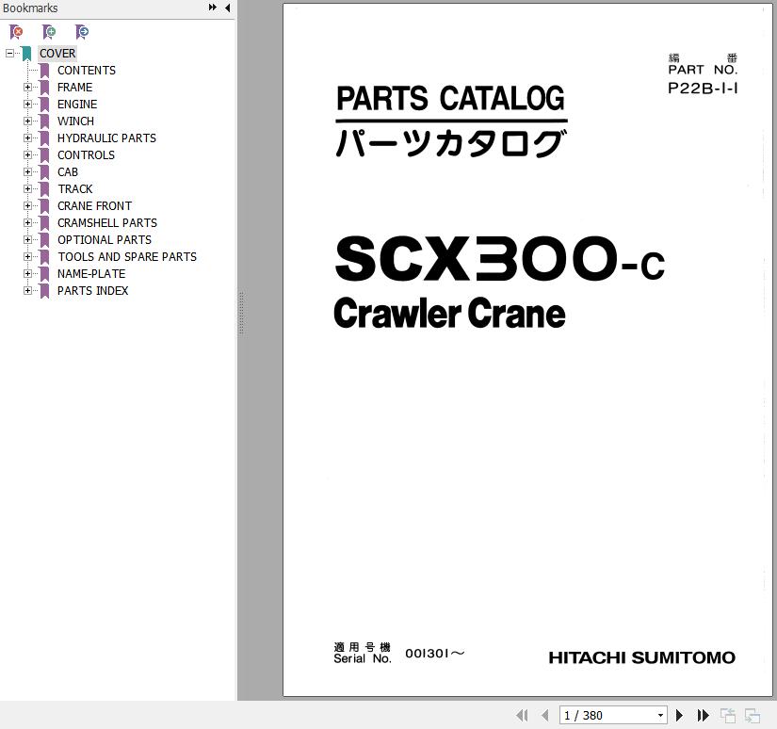
Task: Open the OPTIONAL PARTS bookmark
Action: tap(105, 240)
